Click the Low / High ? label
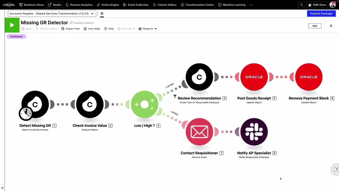 (144, 125)
